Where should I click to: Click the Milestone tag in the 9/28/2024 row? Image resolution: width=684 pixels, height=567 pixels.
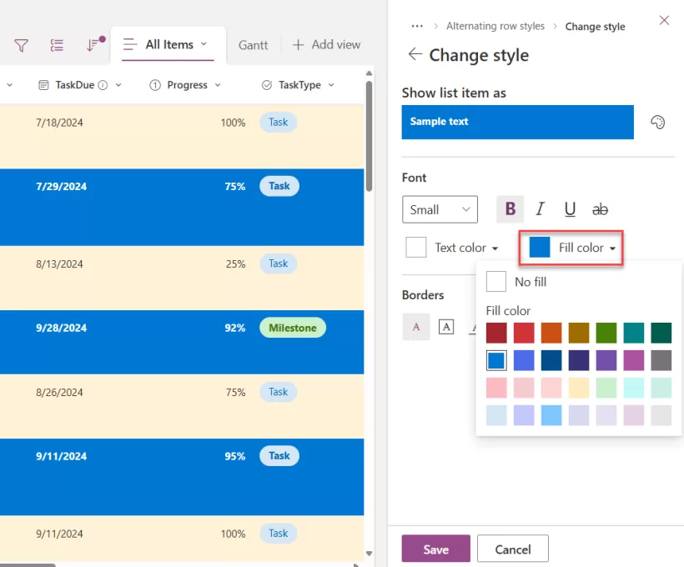pos(292,328)
